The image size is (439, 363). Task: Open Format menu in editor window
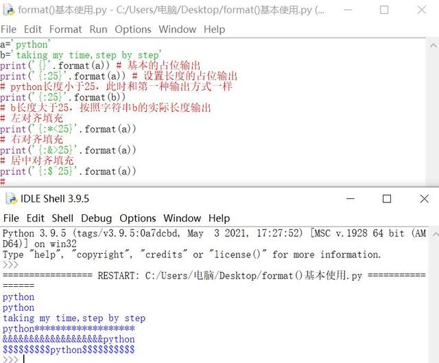coord(66,30)
